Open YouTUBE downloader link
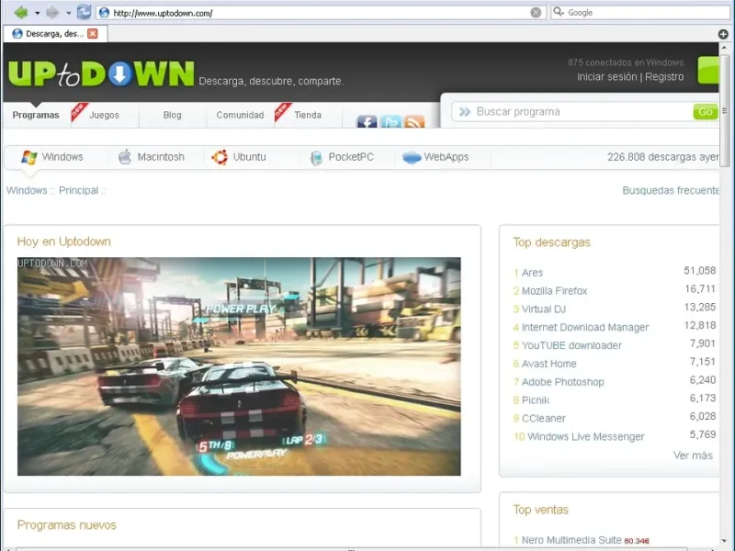735x551 pixels. (571, 346)
